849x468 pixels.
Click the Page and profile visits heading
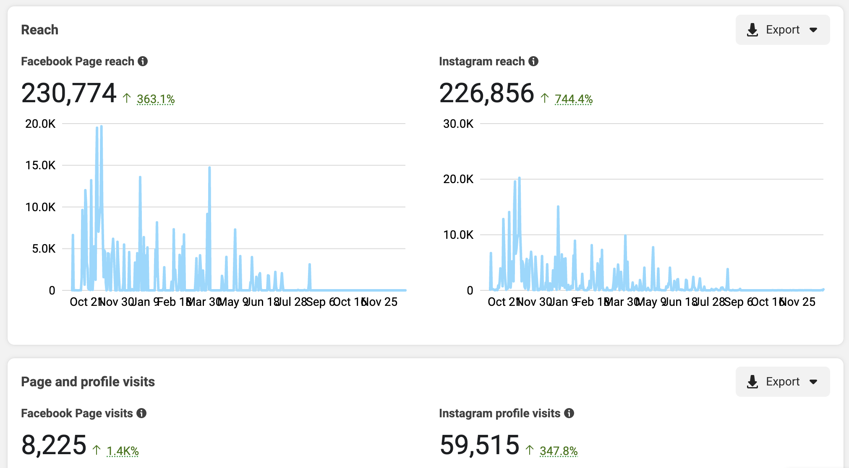(88, 382)
